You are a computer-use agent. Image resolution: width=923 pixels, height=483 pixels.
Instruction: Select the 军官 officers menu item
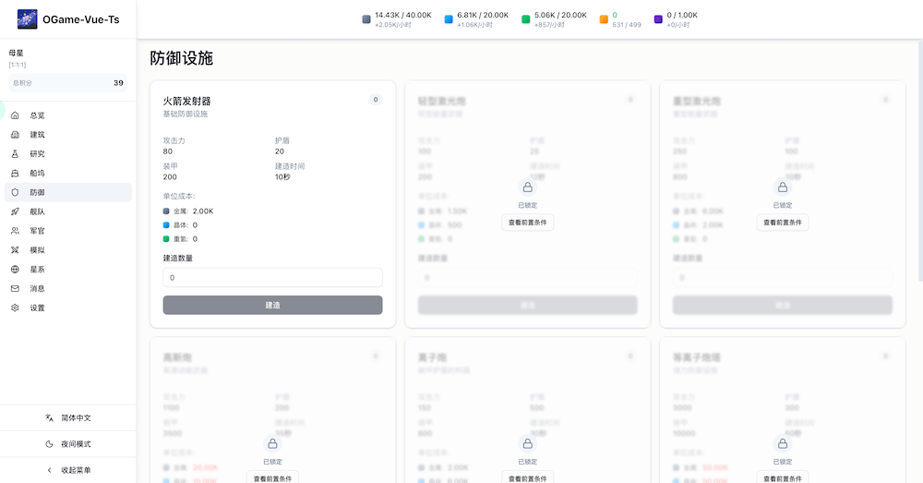37,231
